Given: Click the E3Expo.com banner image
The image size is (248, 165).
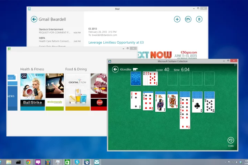Looking at the screenshot, I should click(168, 55).
